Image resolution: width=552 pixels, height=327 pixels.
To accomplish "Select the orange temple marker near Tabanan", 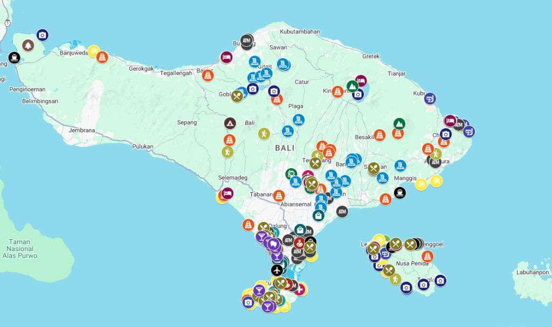I will (x=279, y=196).
